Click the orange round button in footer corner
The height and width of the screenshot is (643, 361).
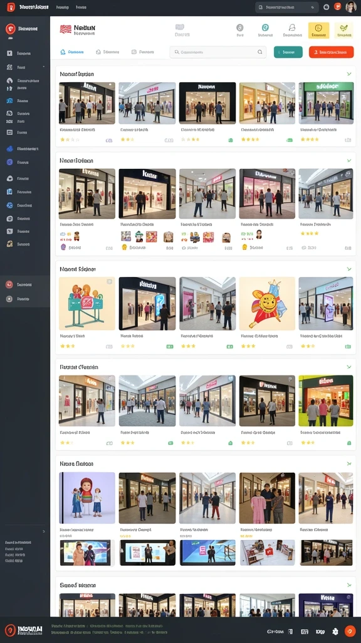(x=350, y=631)
